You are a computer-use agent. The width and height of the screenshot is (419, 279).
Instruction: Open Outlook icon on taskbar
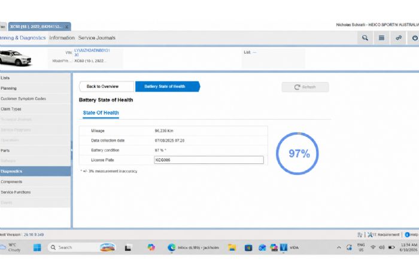coord(262,248)
